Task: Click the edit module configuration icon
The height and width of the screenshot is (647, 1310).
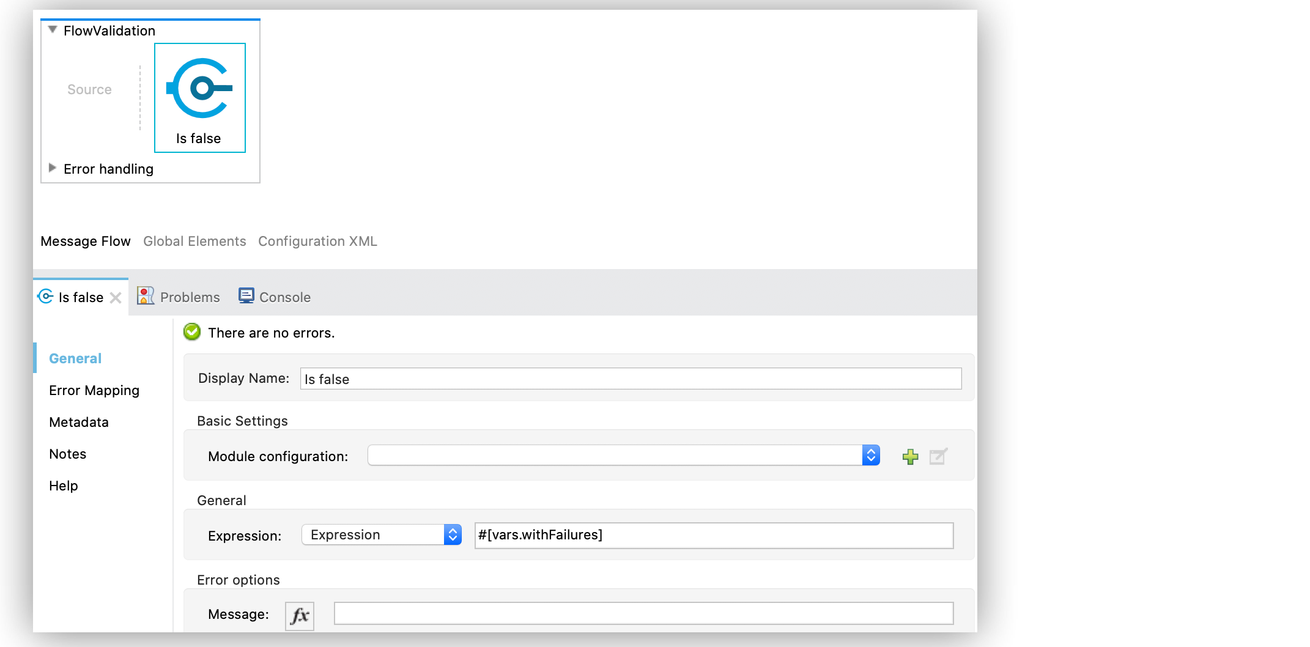Action: (x=938, y=457)
